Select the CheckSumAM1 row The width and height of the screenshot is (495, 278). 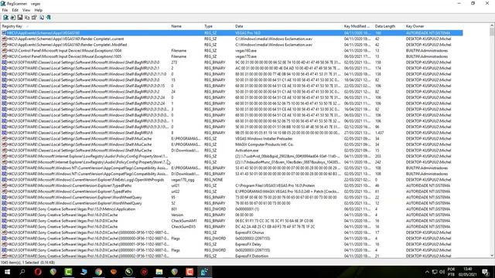[232, 221]
